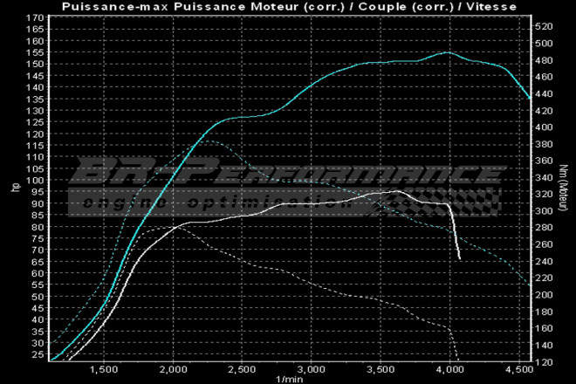Image resolution: width=576 pixels, height=384 pixels.
Task: Click the 100 value on the hp axis
Action: [x=36, y=180]
